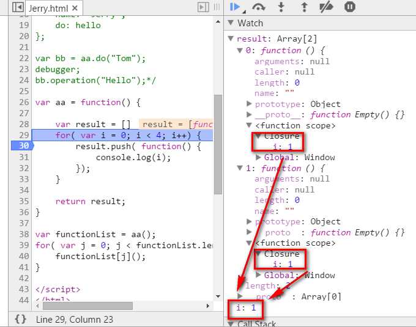The image size is (416, 327).
Task: Select the watch expression i: 1
Action: (246, 307)
